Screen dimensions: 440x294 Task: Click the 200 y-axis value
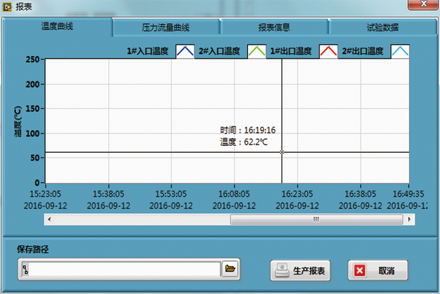(32, 84)
